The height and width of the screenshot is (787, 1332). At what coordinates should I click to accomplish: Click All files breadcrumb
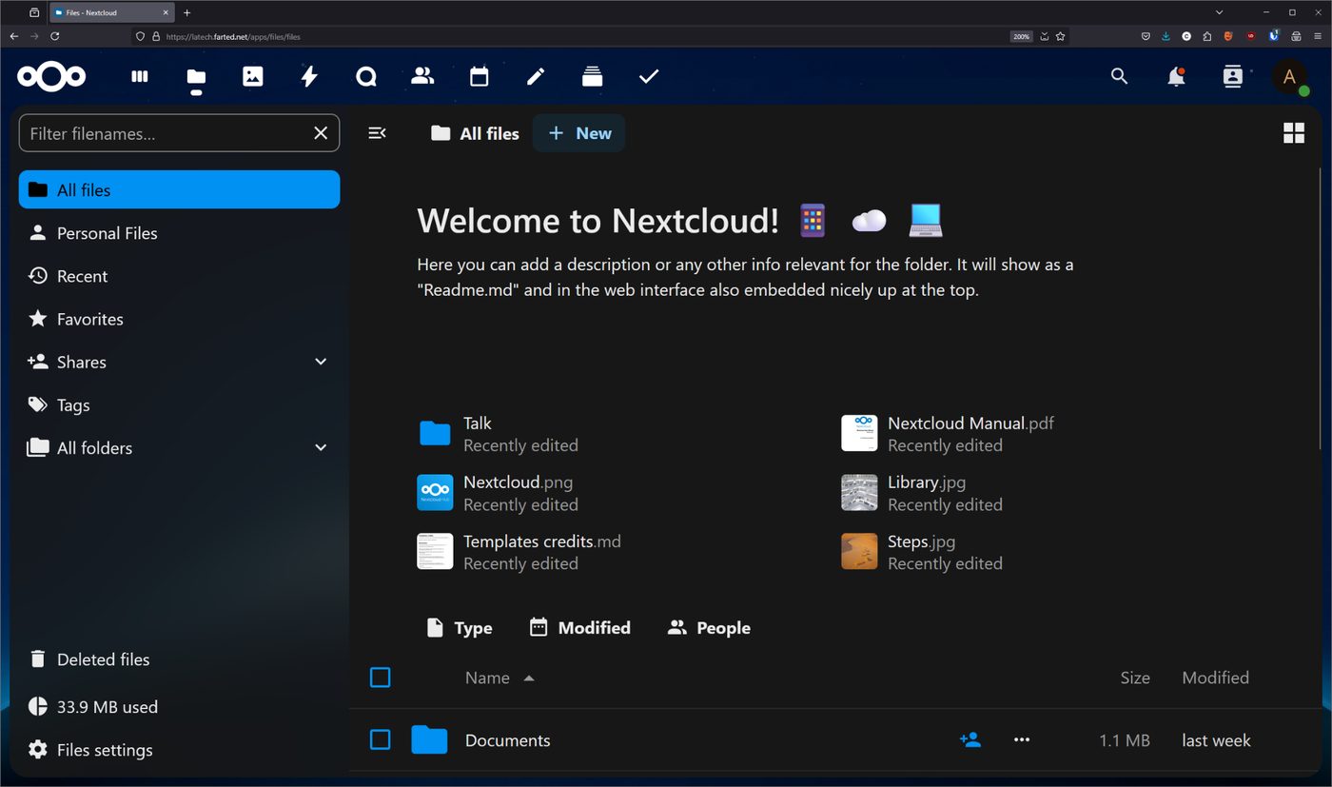(x=475, y=133)
